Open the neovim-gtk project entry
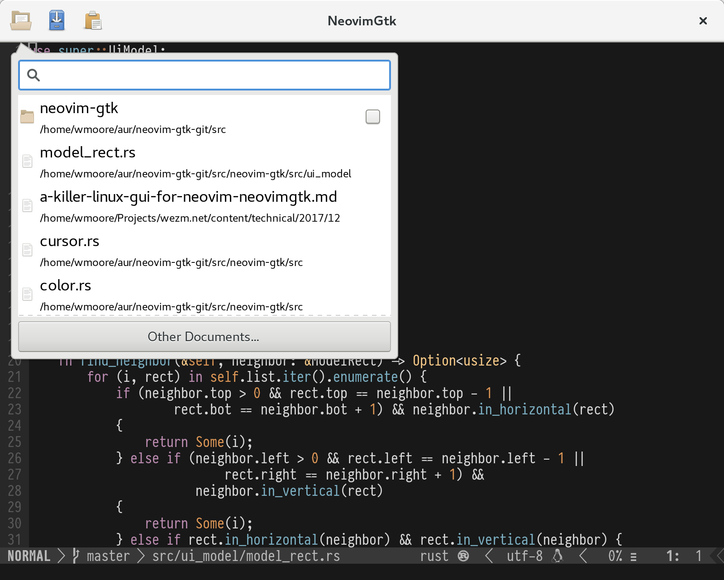This screenshot has height=580, width=724. tap(205, 117)
